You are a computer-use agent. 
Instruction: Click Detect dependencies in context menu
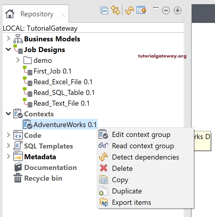tap(145, 157)
